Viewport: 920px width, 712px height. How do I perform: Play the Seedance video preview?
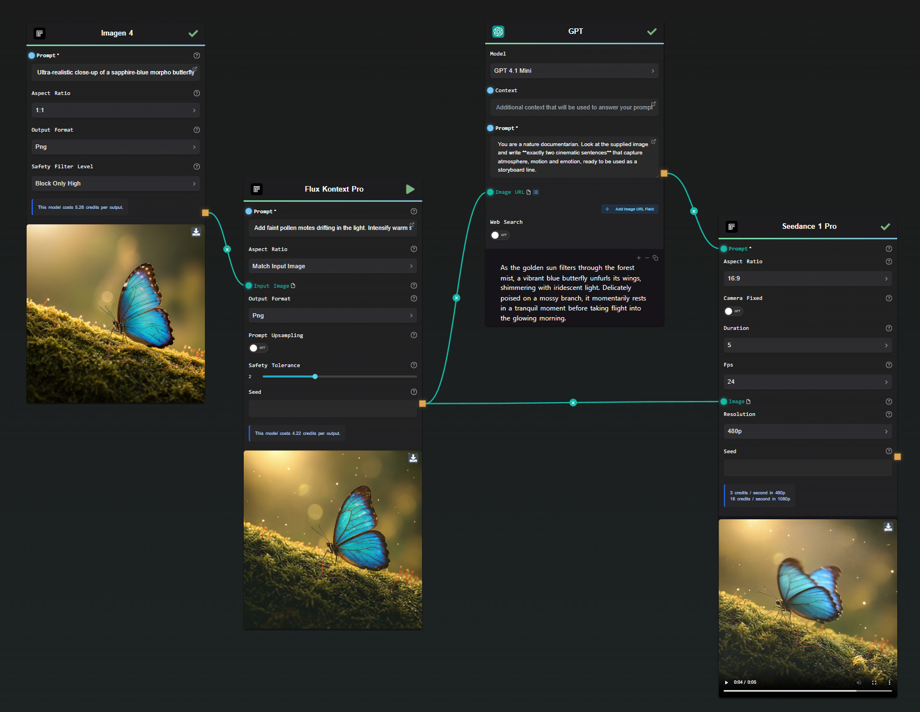726,682
